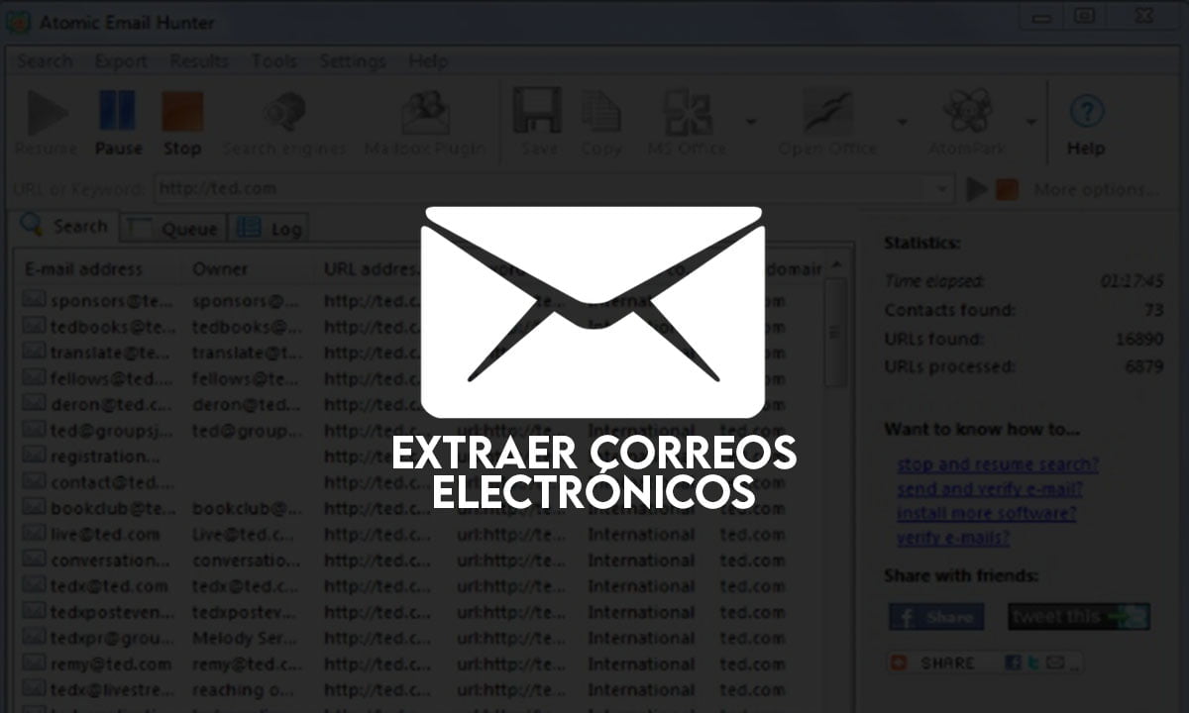Open the Export menu
The height and width of the screenshot is (713, 1189).
pos(122,61)
